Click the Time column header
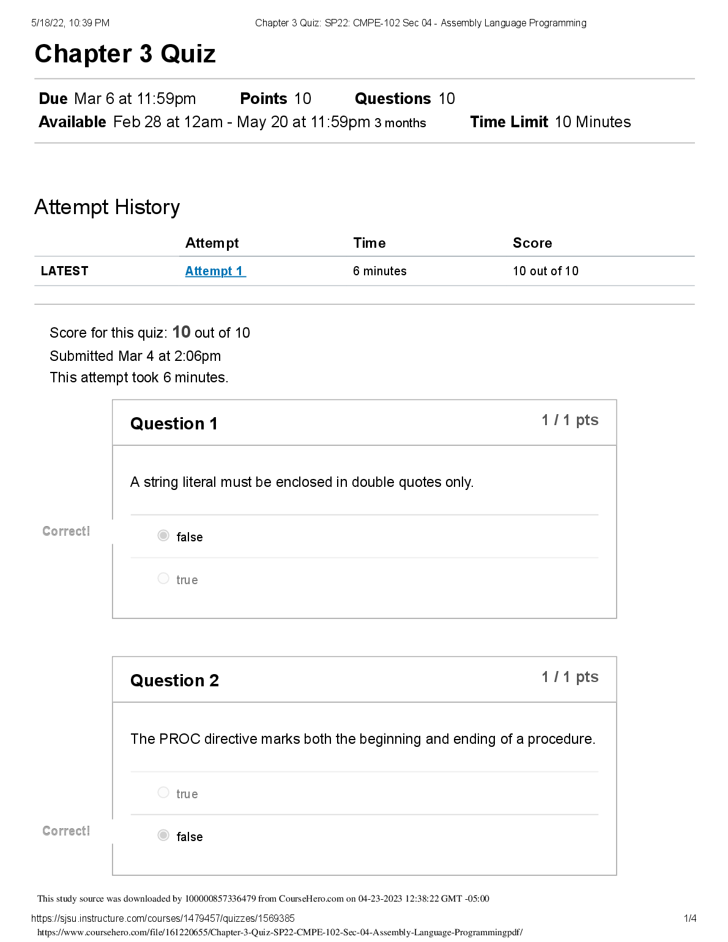728x942 pixels. [369, 243]
